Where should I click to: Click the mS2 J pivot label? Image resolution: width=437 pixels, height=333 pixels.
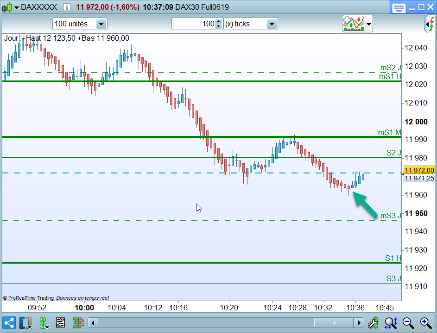(x=391, y=68)
